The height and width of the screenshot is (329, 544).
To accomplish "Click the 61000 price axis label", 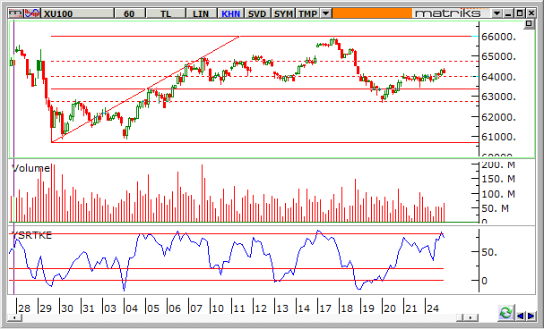I will (x=499, y=137).
